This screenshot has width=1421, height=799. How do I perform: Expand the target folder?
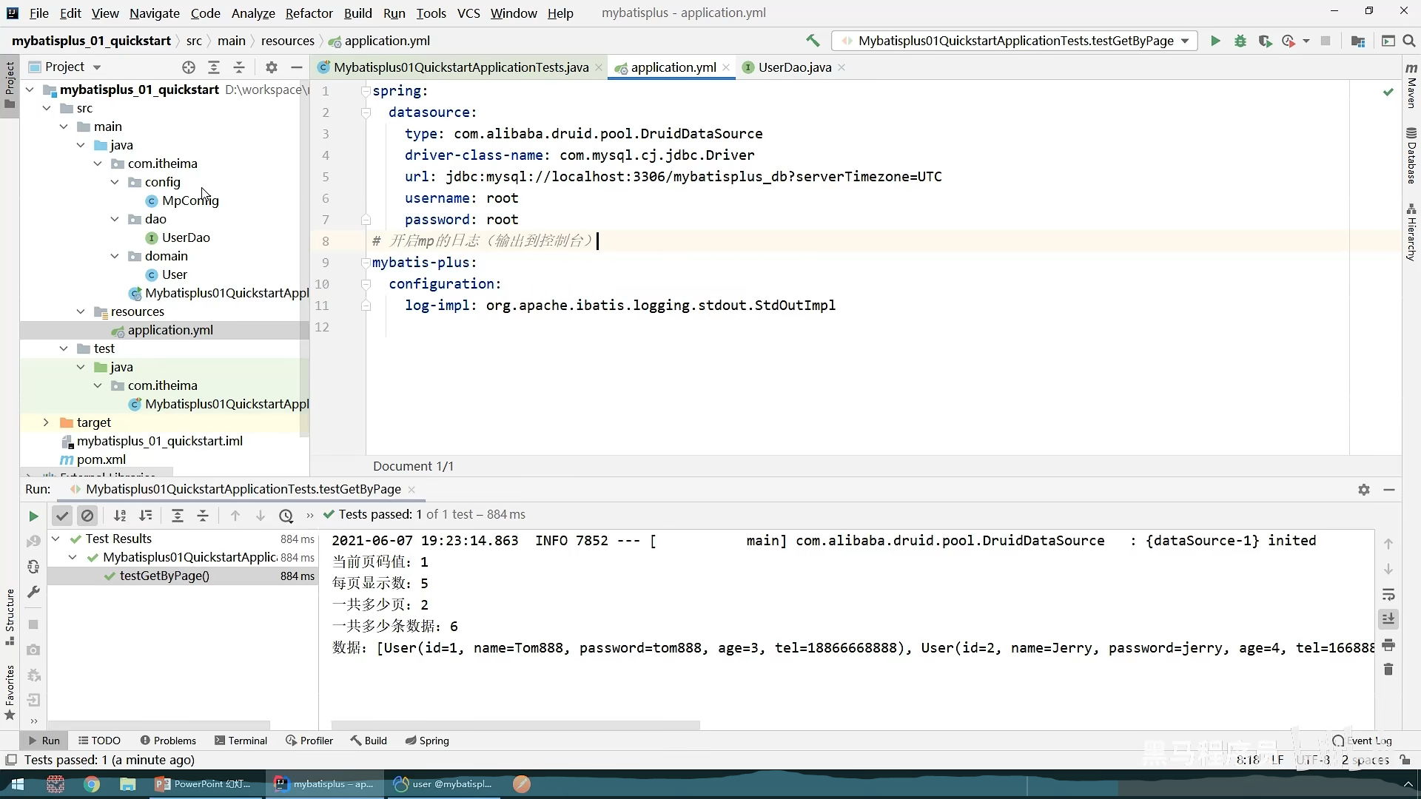tap(46, 422)
